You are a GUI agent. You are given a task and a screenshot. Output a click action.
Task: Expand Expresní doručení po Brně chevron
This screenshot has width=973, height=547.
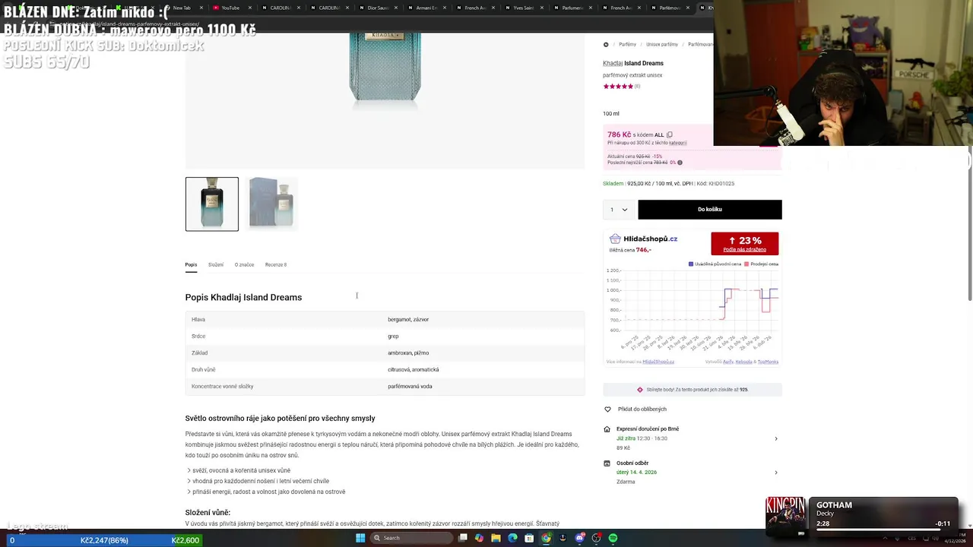coord(775,438)
